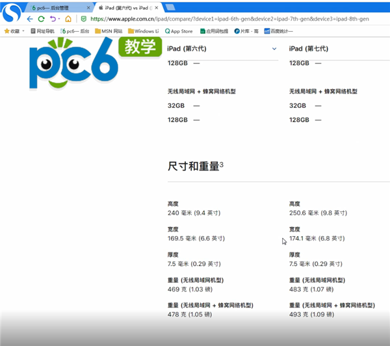
Task: Click the '240 毫米 (9.4 英寸)' height value
Action: pos(194,213)
